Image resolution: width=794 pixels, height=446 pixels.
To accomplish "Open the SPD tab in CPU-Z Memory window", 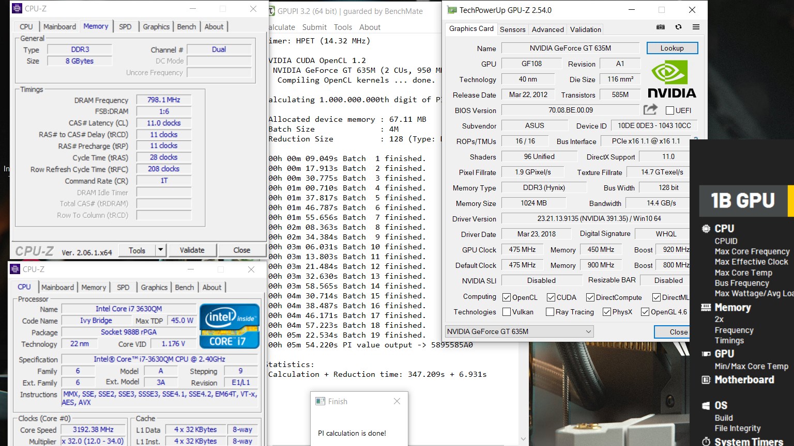I will click(x=125, y=26).
